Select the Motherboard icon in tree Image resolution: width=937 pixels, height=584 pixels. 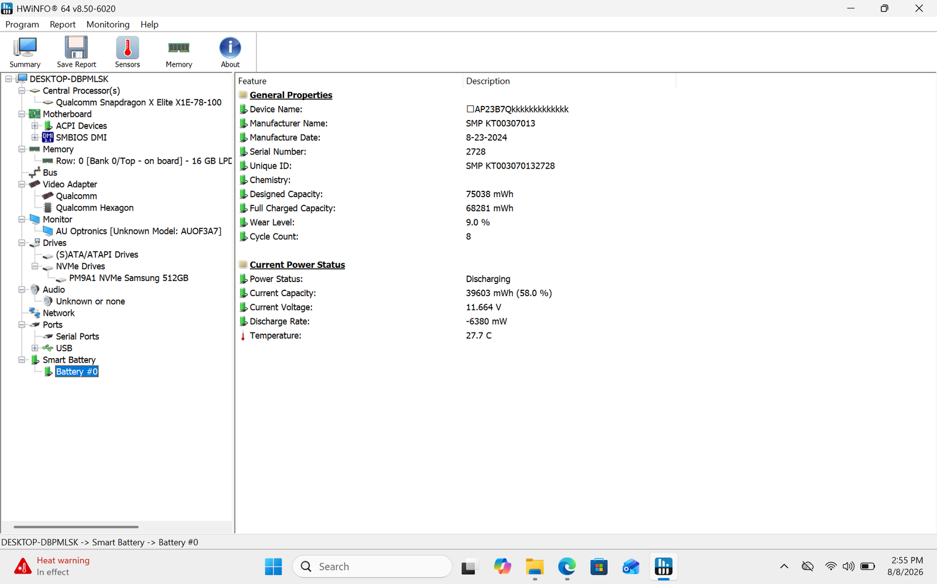pyautogui.click(x=35, y=114)
